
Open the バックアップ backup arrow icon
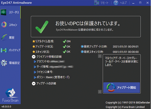(x=4, y=50)
